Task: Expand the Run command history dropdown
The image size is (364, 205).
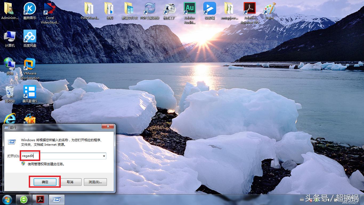Action: [104, 156]
